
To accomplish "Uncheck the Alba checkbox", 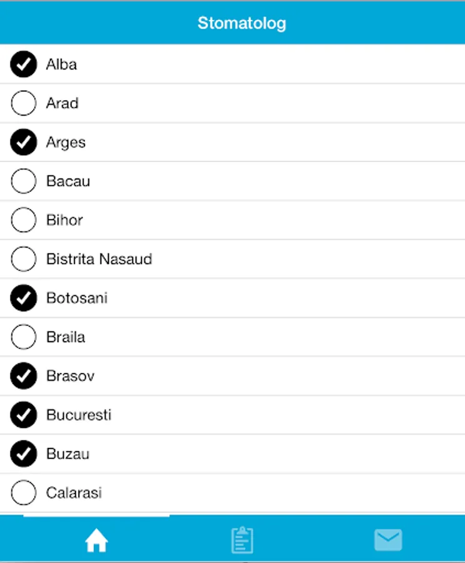I will [x=24, y=64].
